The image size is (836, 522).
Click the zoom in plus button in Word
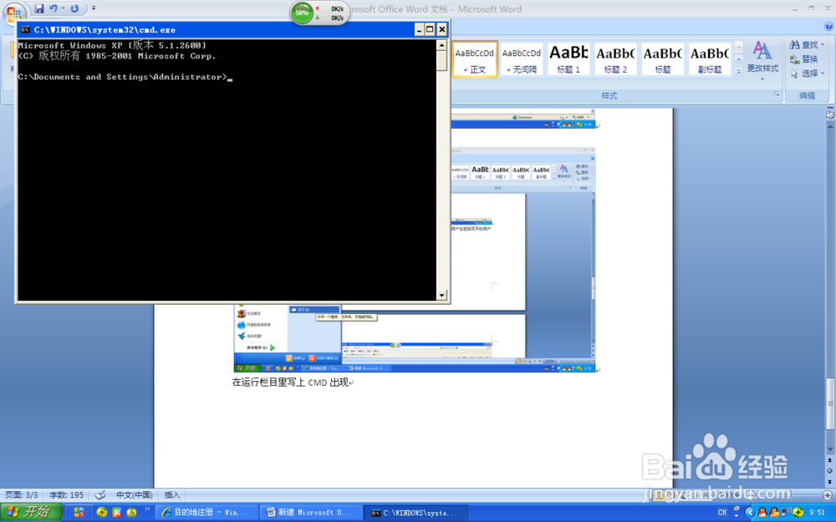tap(828, 495)
